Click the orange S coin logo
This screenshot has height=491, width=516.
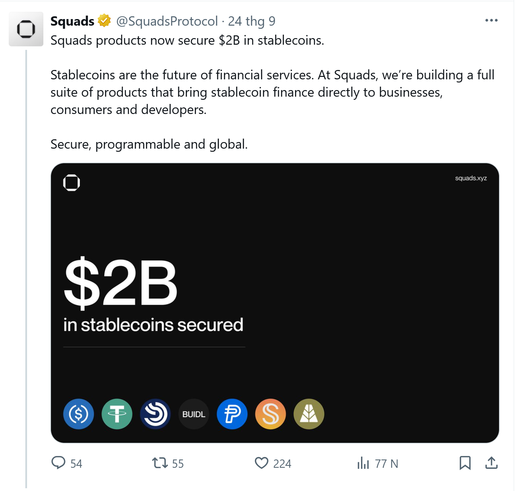tap(270, 414)
